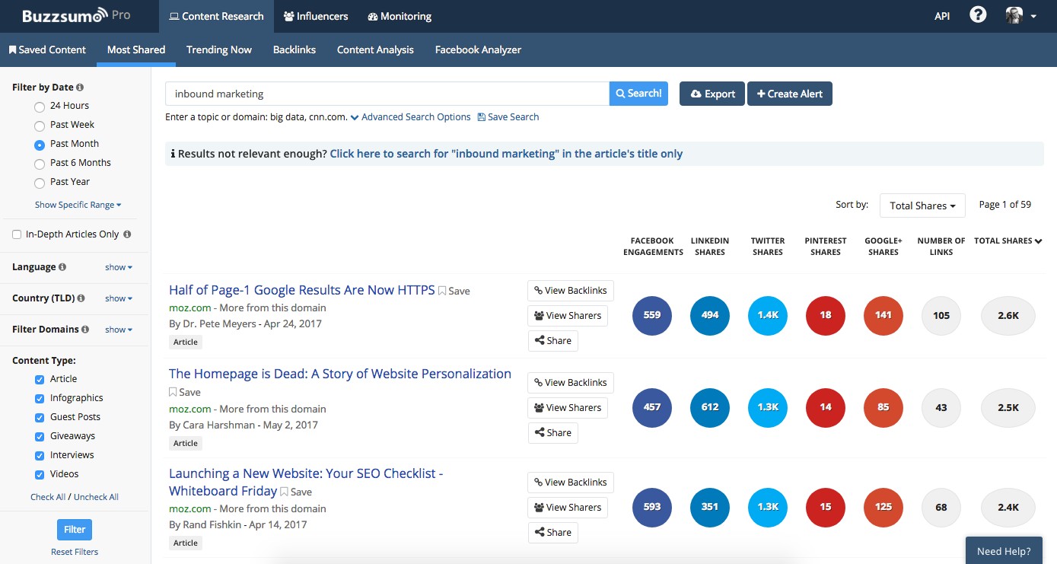The image size is (1057, 564).
Task: Click the Filter Domains info icon
Action: (x=85, y=330)
